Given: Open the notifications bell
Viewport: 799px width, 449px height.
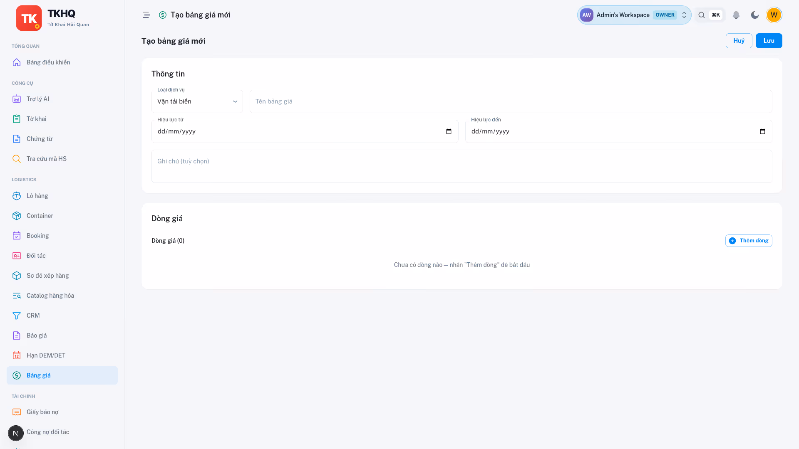Looking at the screenshot, I should click(x=736, y=15).
